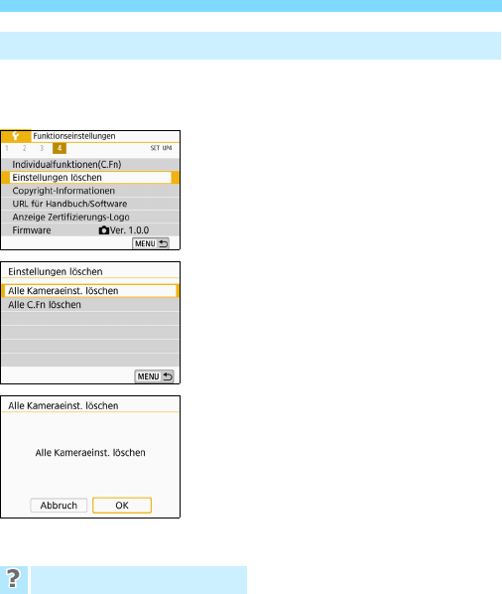Screen dimensions: 502x594
Task: Select the wrench setup tab icon
Action: tap(16, 136)
